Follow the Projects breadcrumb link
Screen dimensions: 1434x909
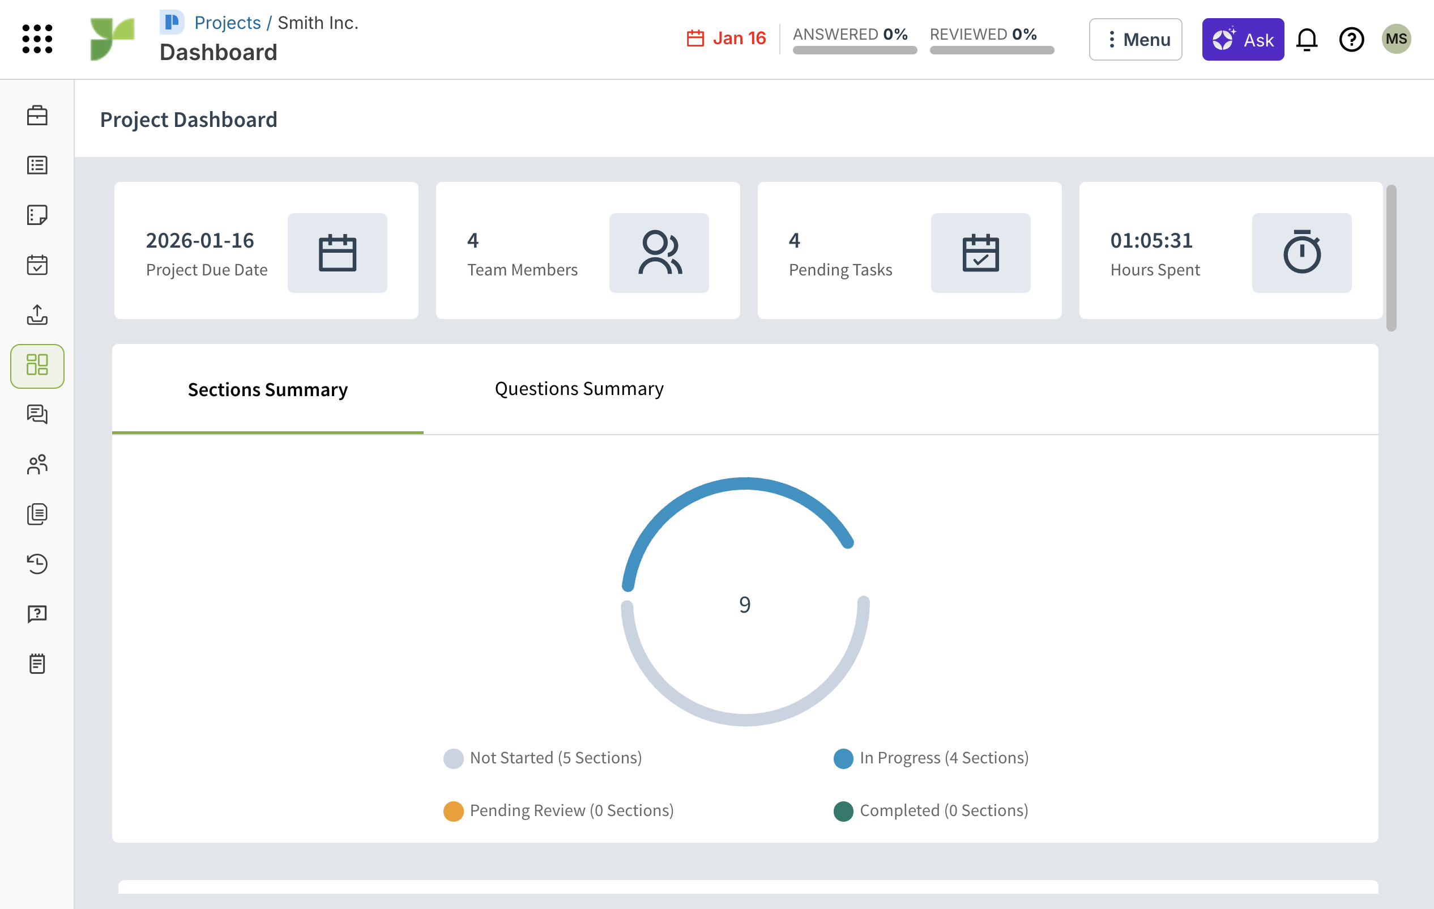coord(228,23)
